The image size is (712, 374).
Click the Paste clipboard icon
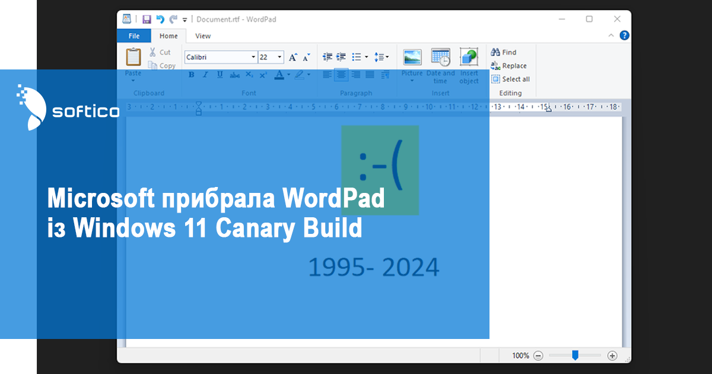(133, 57)
